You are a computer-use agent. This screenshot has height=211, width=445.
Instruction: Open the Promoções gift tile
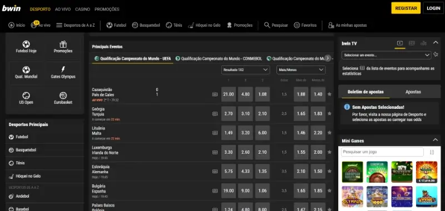pos(63,47)
